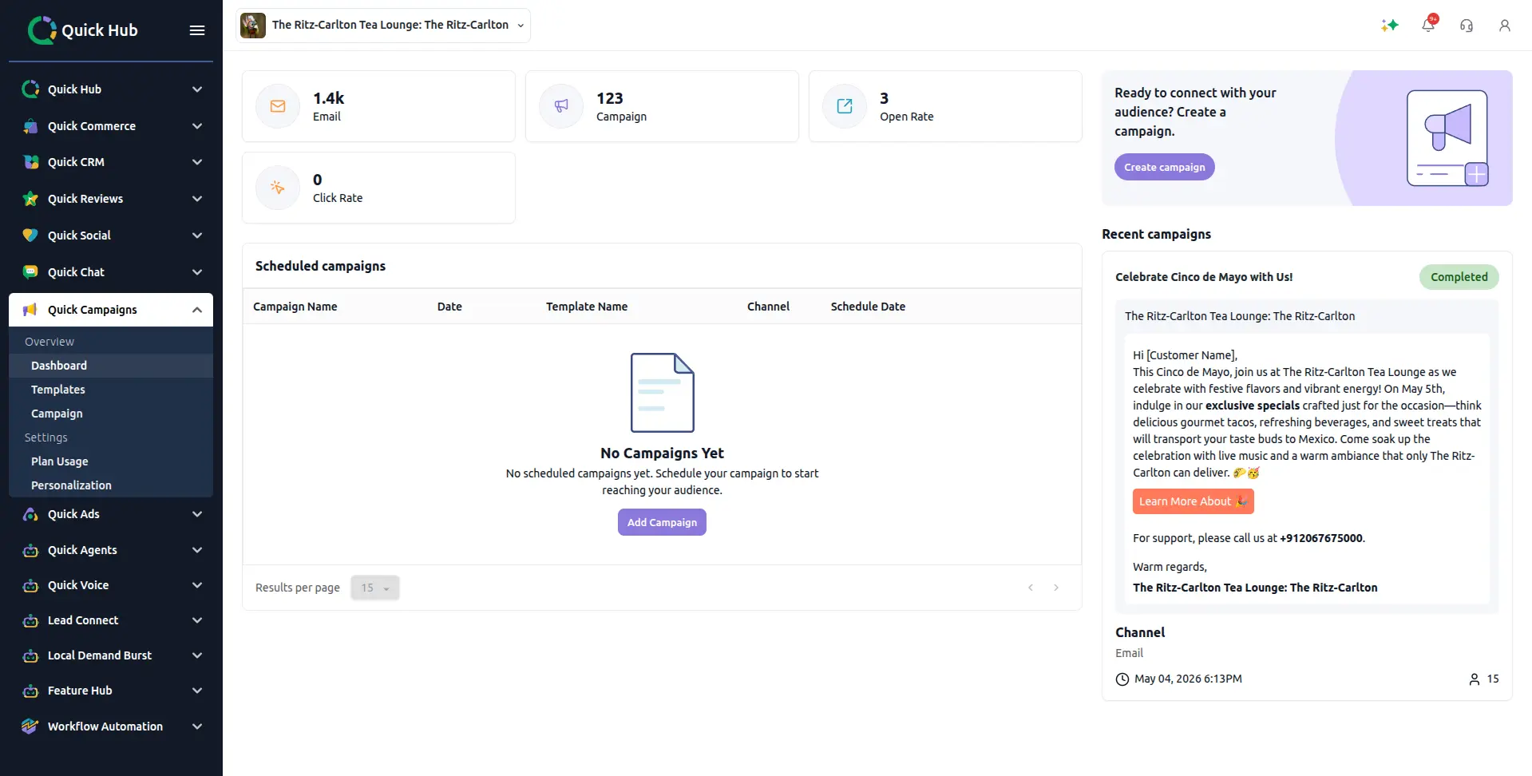Click the Workflow Automation icon
Image resolution: width=1532 pixels, height=776 pixels.
pos(30,727)
